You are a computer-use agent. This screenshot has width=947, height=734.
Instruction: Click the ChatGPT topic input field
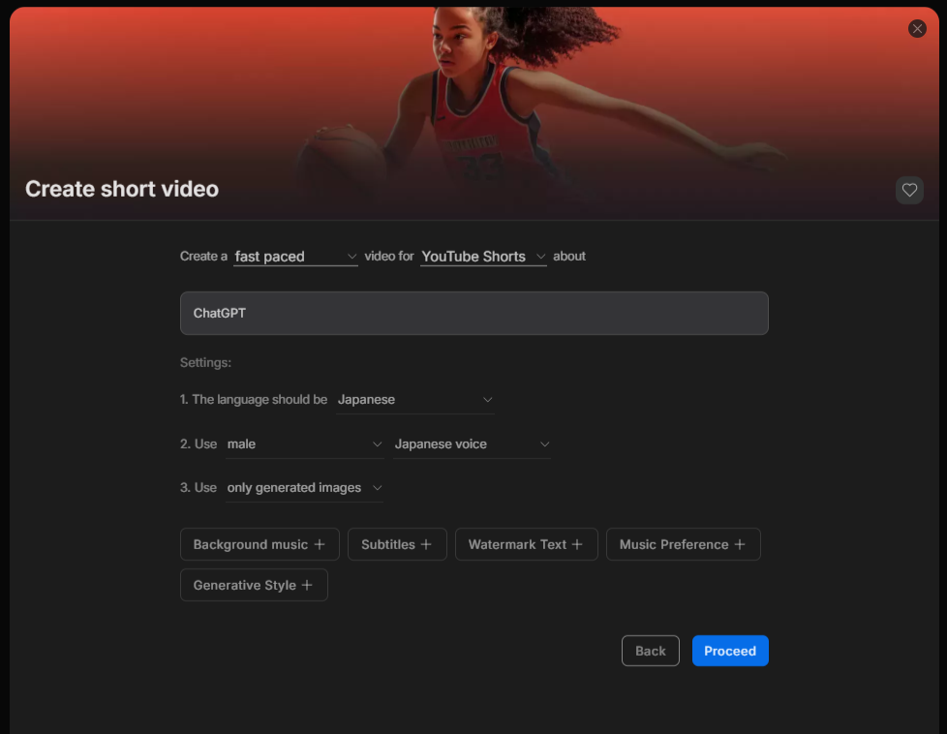(x=473, y=314)
